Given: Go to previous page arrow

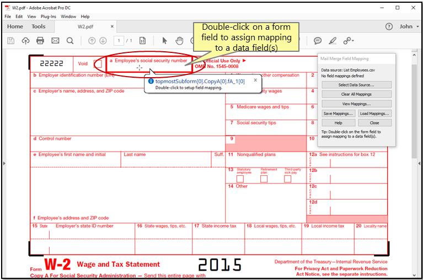Looking at the screenshot, I should (92, 41).
